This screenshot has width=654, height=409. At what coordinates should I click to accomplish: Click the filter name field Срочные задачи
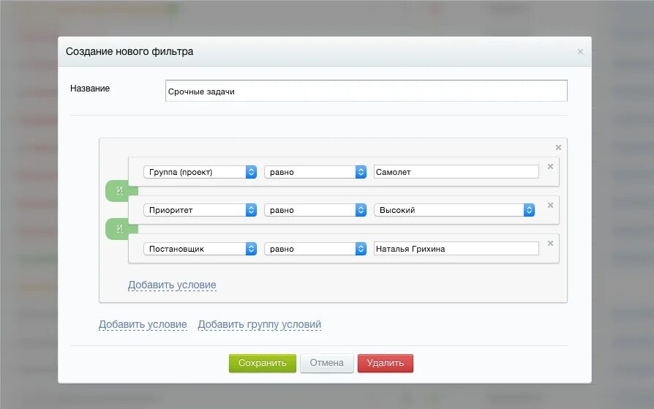367,91
